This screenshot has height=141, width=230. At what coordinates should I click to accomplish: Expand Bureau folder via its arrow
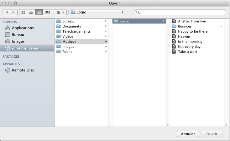click(x=106, y=21)
